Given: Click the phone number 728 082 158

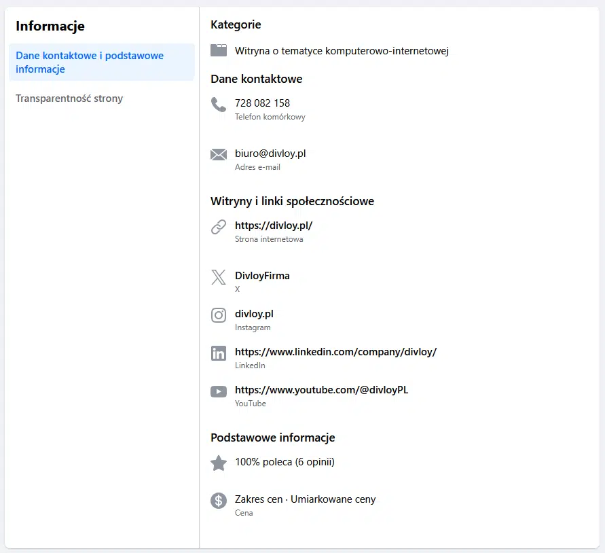Looking at the screenshot, I should (262, 103).
